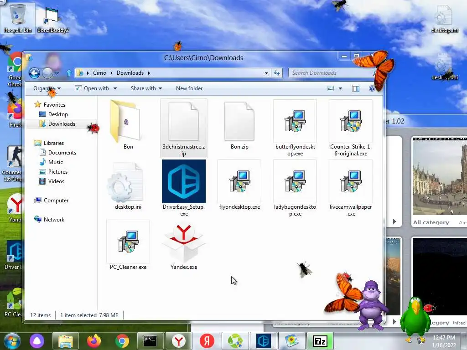Viewport: 467px width, 350px height.
Task: Expand views options dropdown arrow
Action: (340, 88)
